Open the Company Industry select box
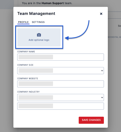 pyautogui.click(x=60, y=97)
